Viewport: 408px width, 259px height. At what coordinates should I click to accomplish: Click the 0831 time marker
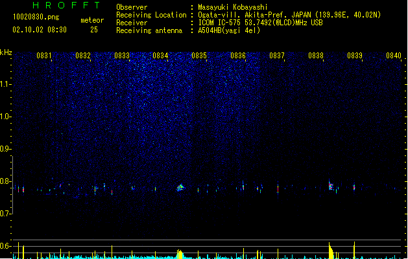(x=44, y=56)
